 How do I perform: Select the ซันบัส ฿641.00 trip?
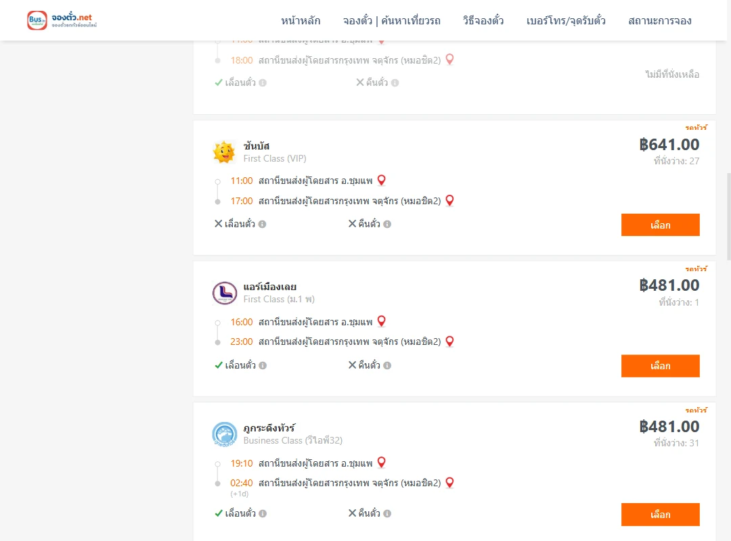pos(660,225)
